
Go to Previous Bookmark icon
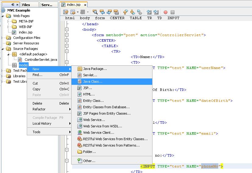pos(125,12)
